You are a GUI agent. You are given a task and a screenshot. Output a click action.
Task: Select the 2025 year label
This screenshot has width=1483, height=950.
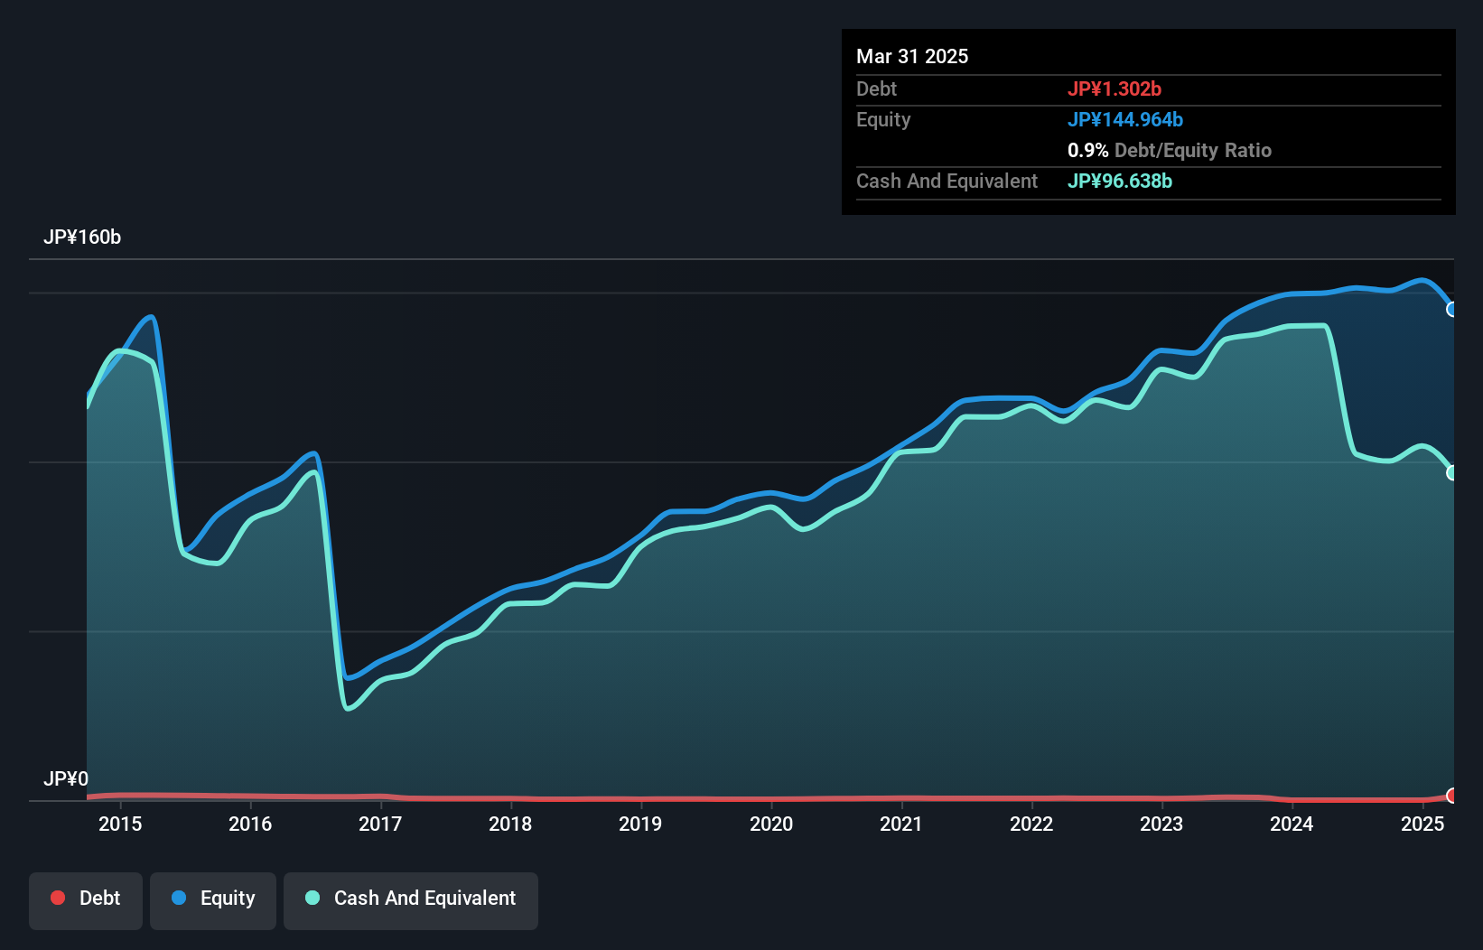coord(1422,824)
